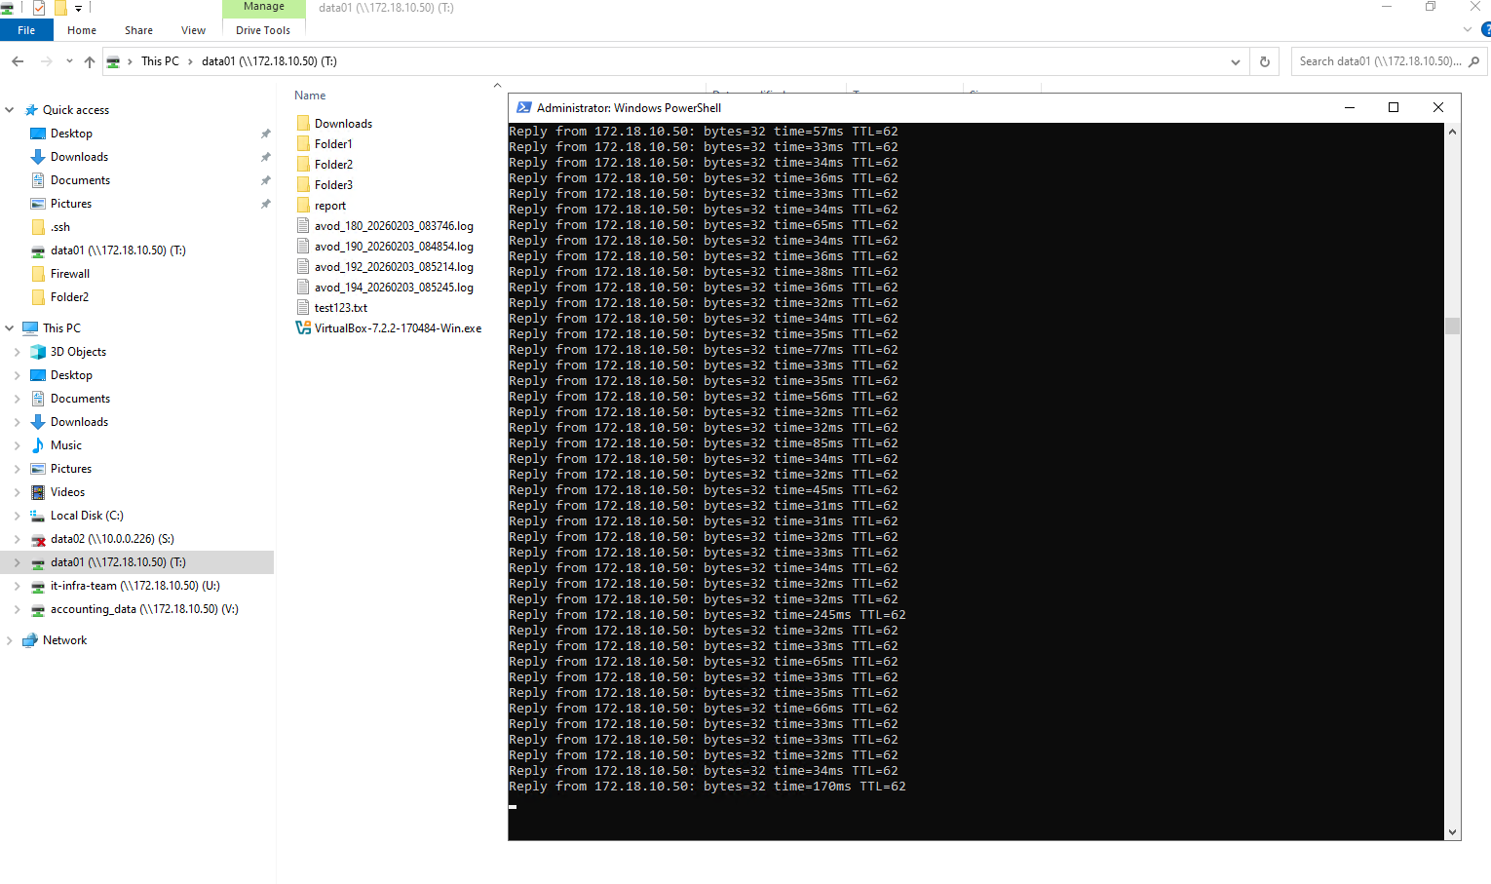Select the Videos folder icon
1491x884 pixels.
[38, 492]
